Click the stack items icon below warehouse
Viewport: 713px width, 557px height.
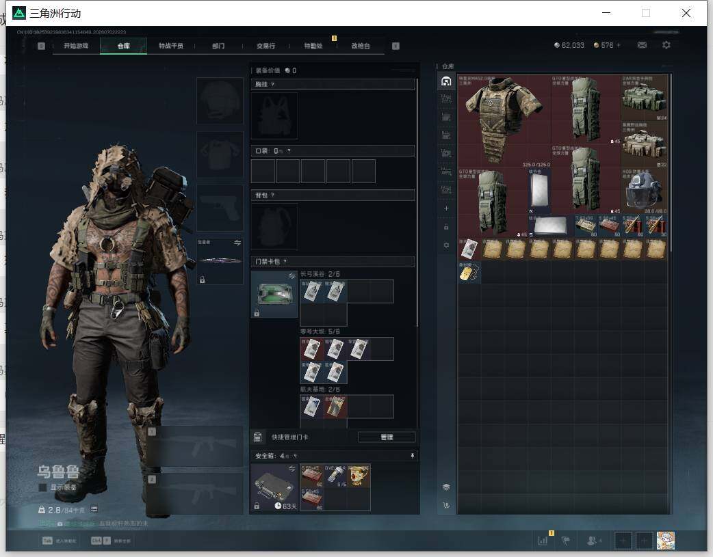coord(446,487)
